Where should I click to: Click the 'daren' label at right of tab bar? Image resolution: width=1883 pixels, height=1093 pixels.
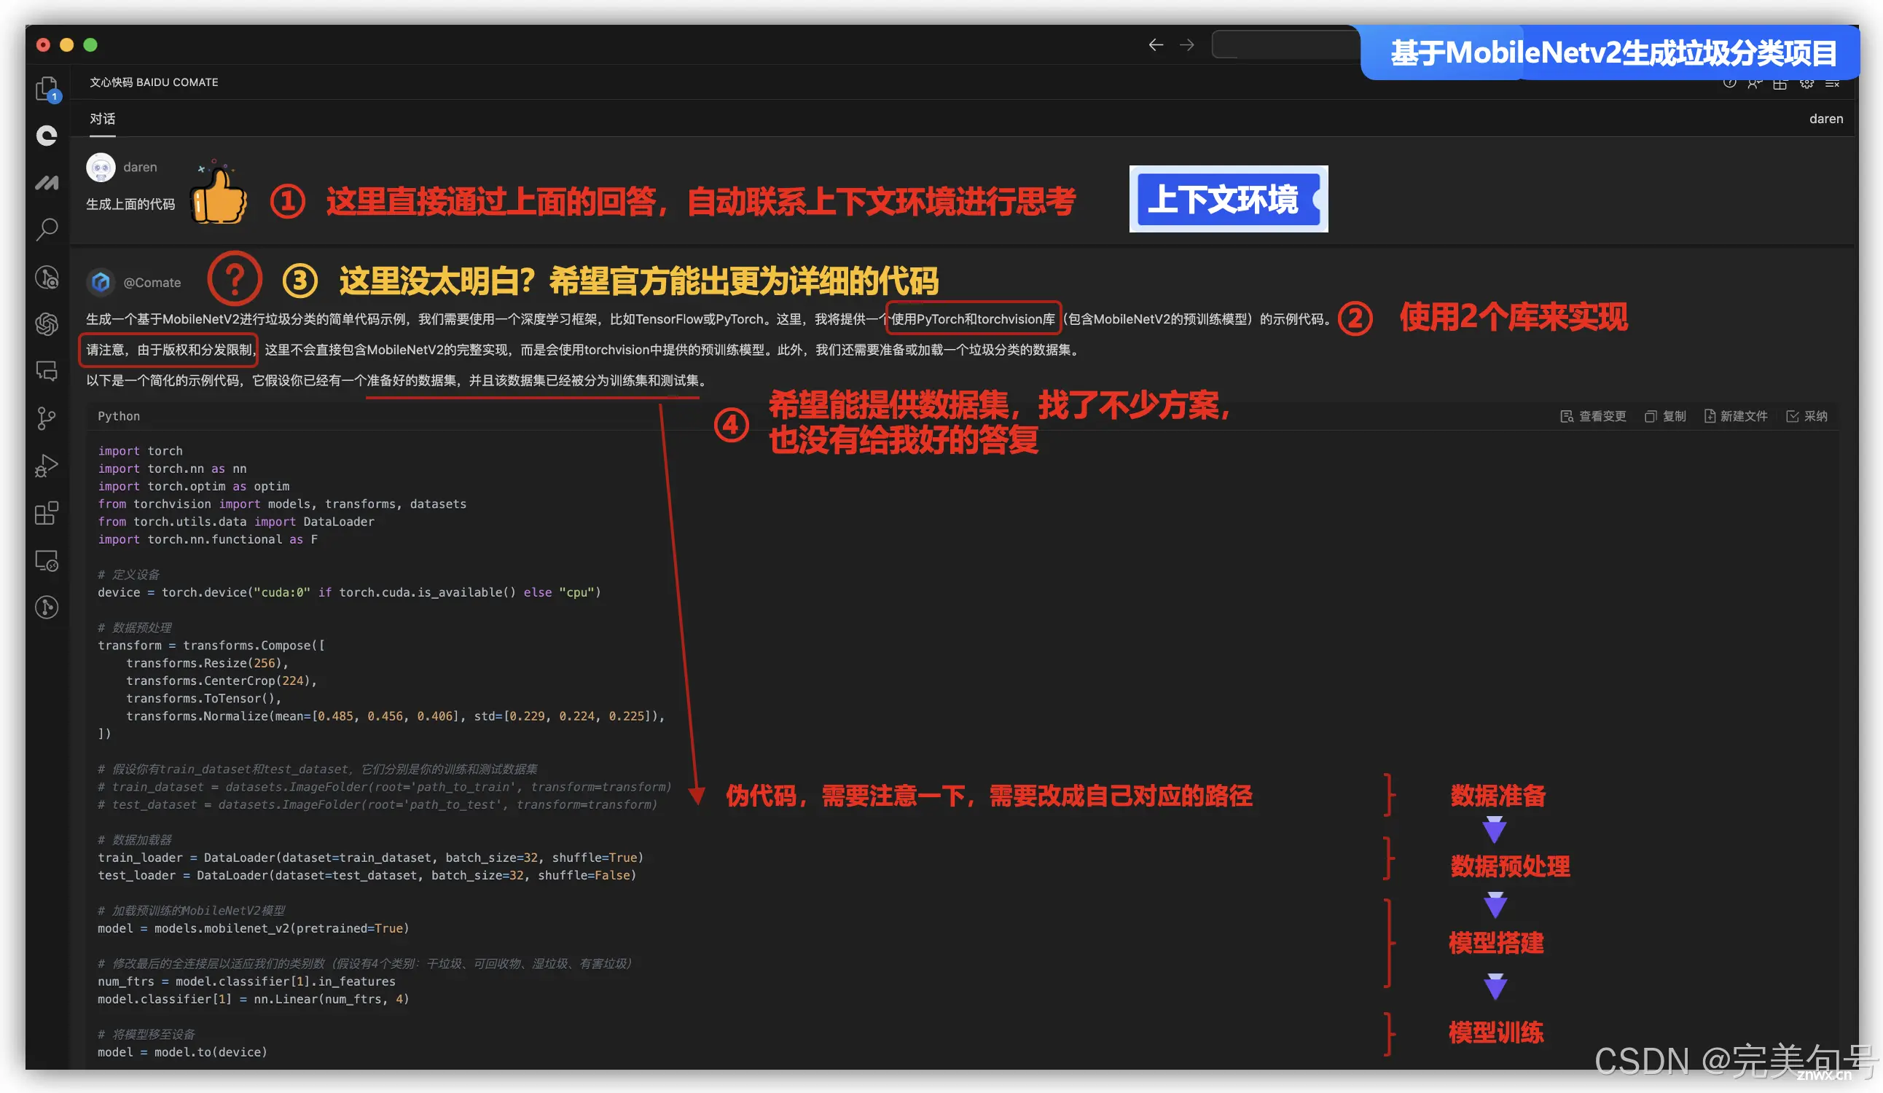[x=1826, y=119]
